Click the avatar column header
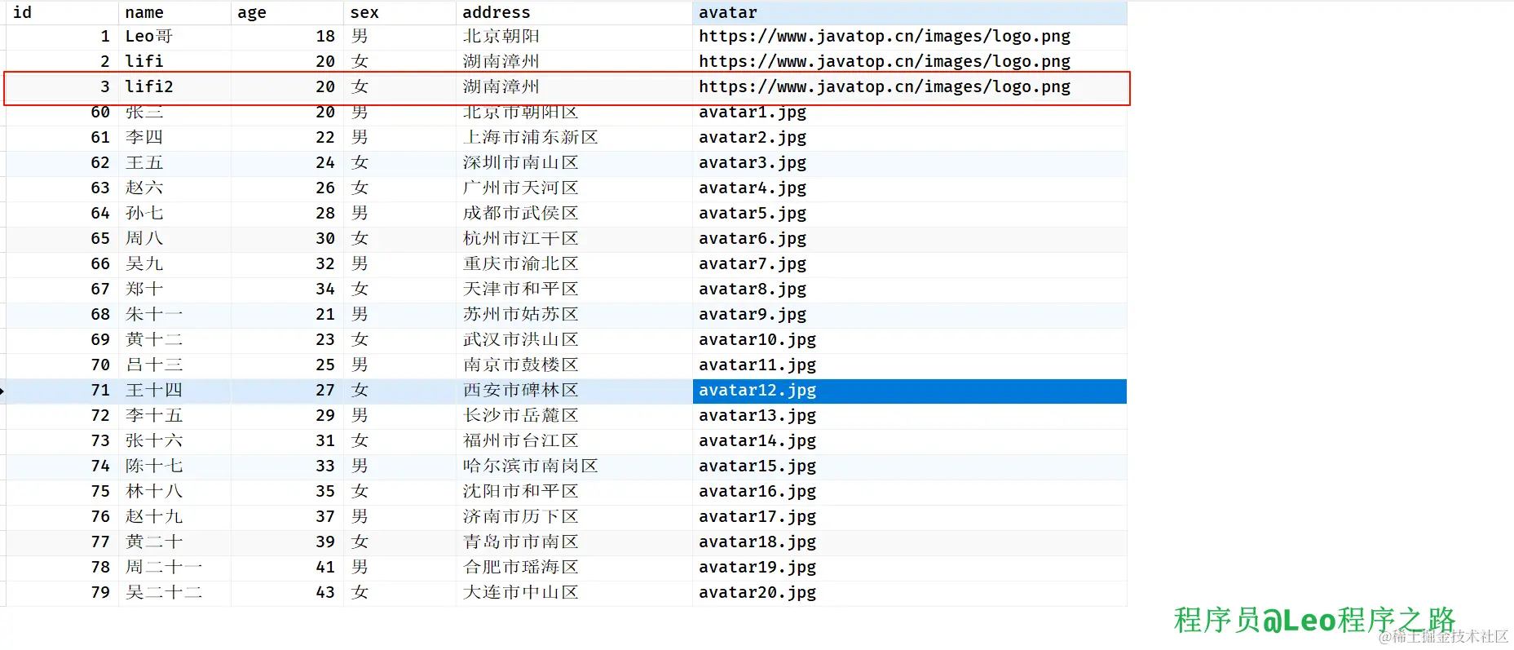This screenshot has width=1514, height=650. [x=910, y=12]
